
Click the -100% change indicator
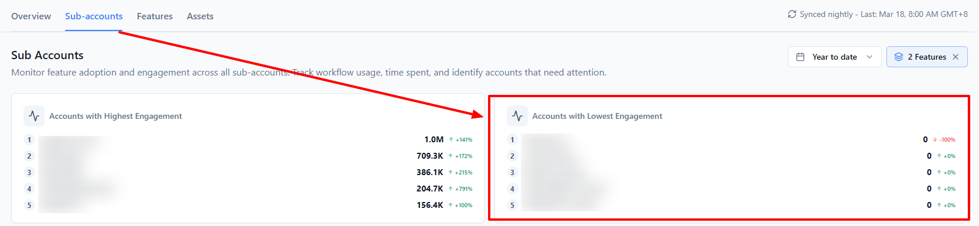(944, 140)
